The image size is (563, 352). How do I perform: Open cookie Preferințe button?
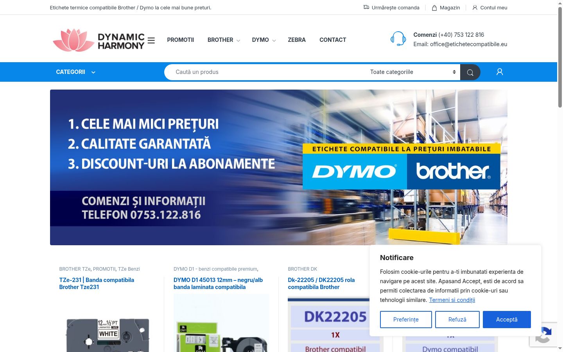point(406,320)
